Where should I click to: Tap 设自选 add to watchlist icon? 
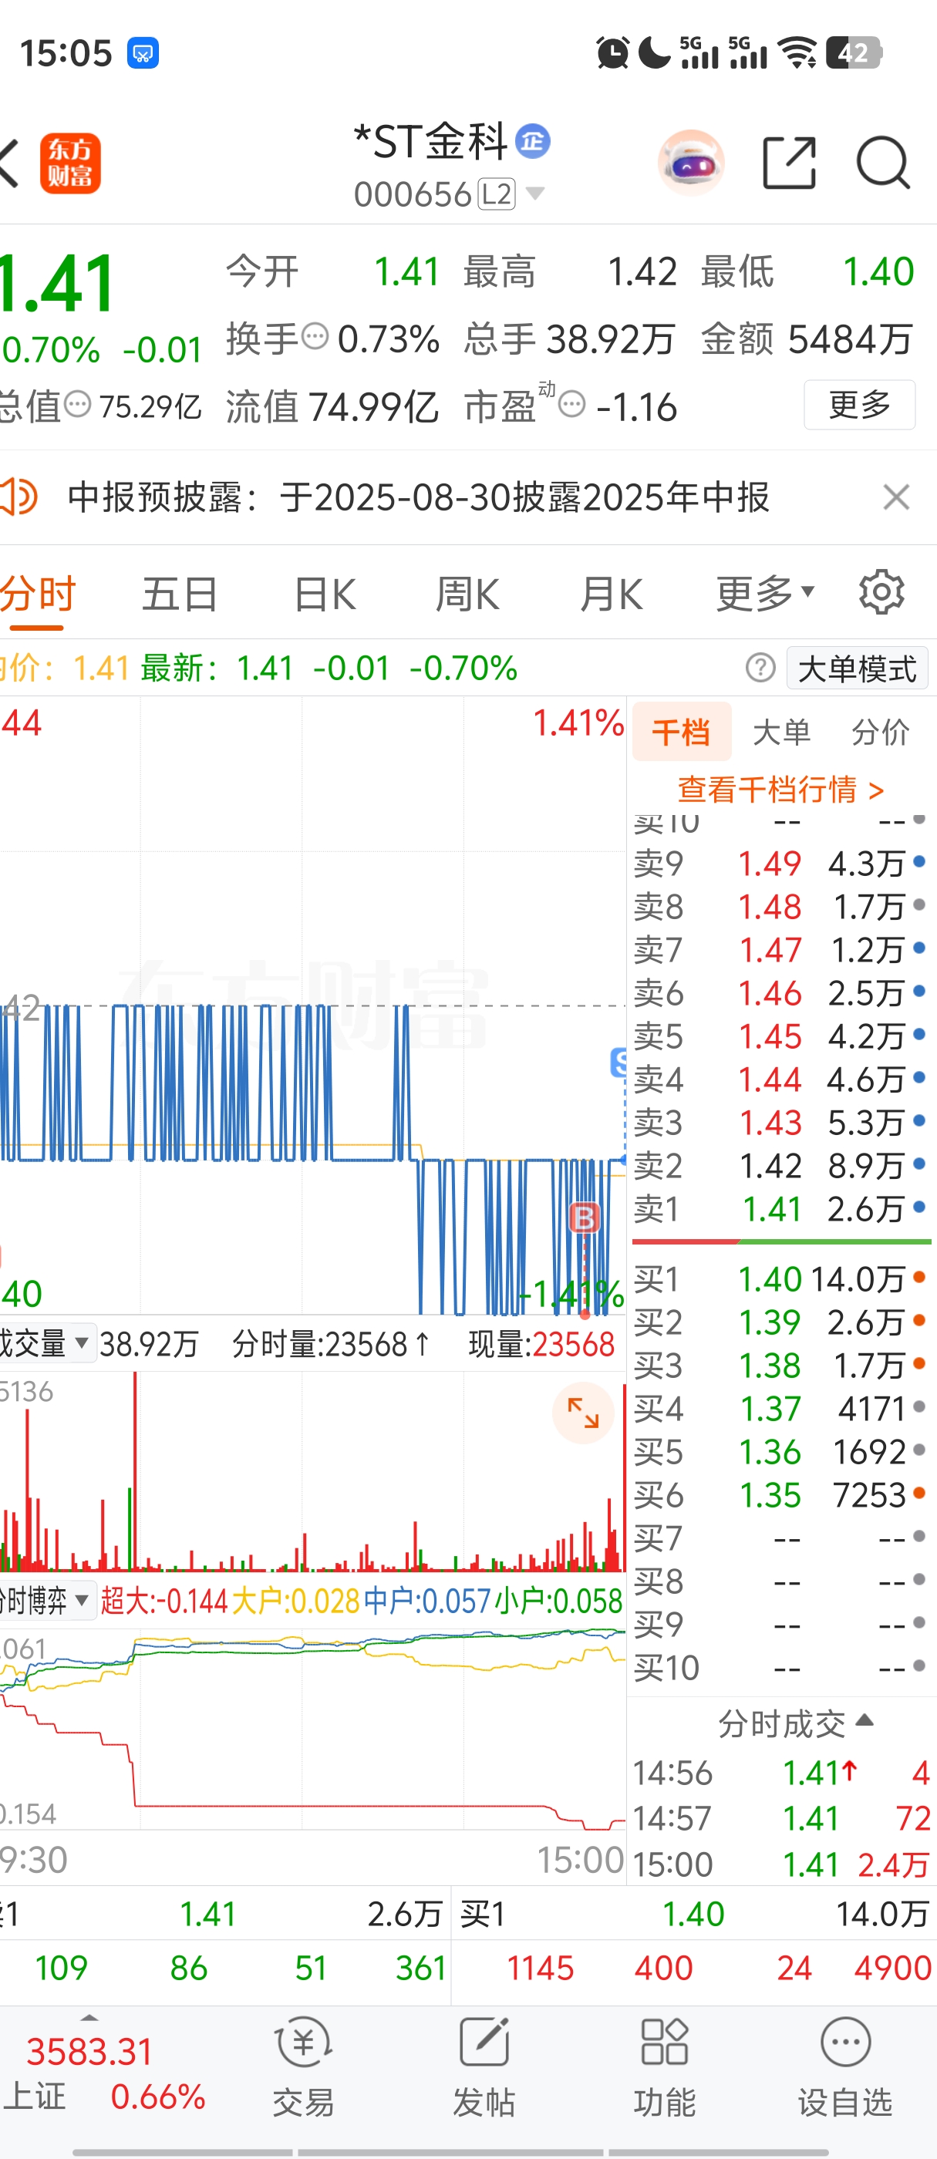tap(844, 2068)
